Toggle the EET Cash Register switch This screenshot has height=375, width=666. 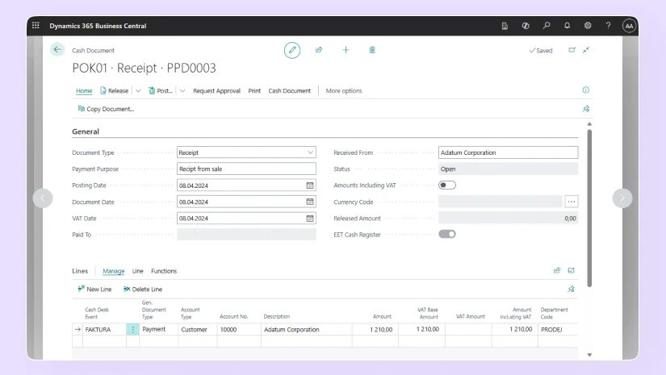coord(447,234)
